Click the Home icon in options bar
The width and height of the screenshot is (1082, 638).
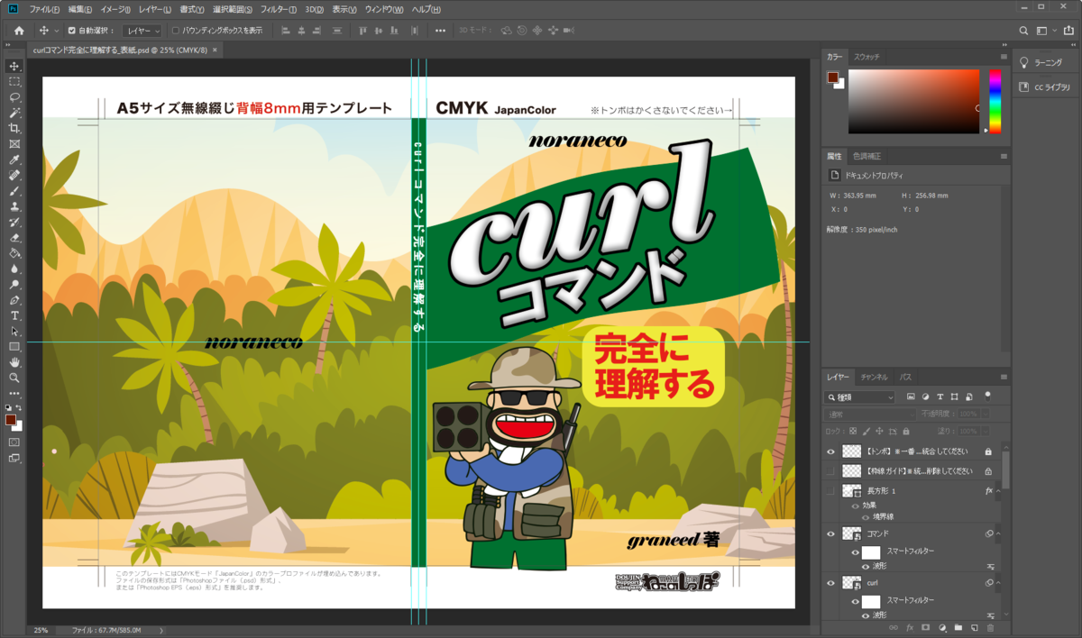point(19,30)
